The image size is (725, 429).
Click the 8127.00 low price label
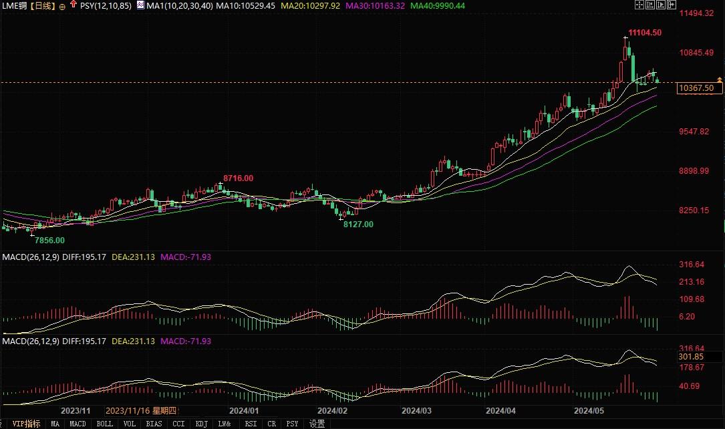click(x=358, y=225)
